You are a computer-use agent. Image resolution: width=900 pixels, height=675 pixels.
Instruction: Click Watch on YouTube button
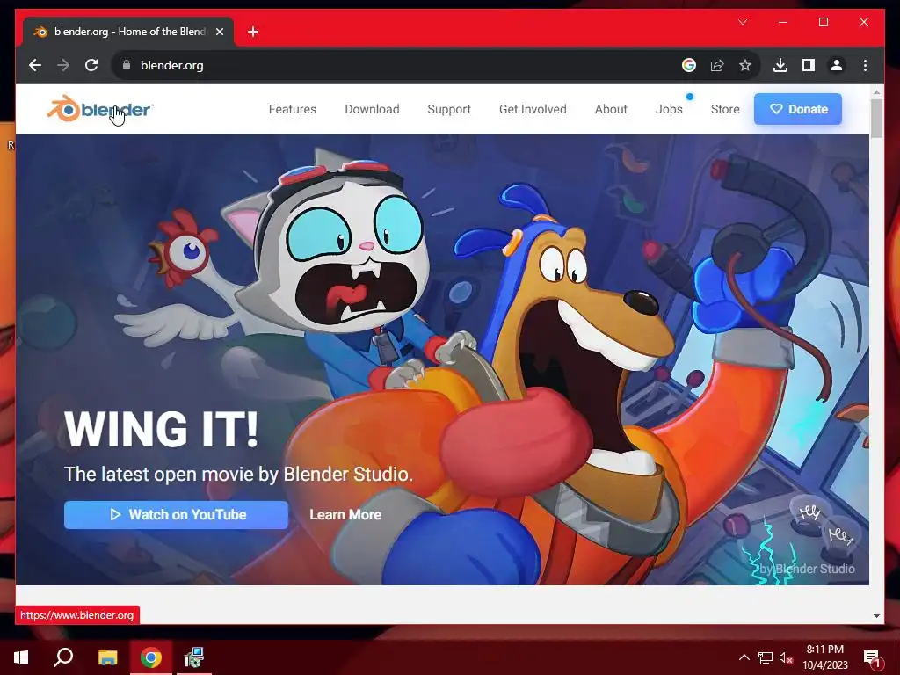pos(176,515)
